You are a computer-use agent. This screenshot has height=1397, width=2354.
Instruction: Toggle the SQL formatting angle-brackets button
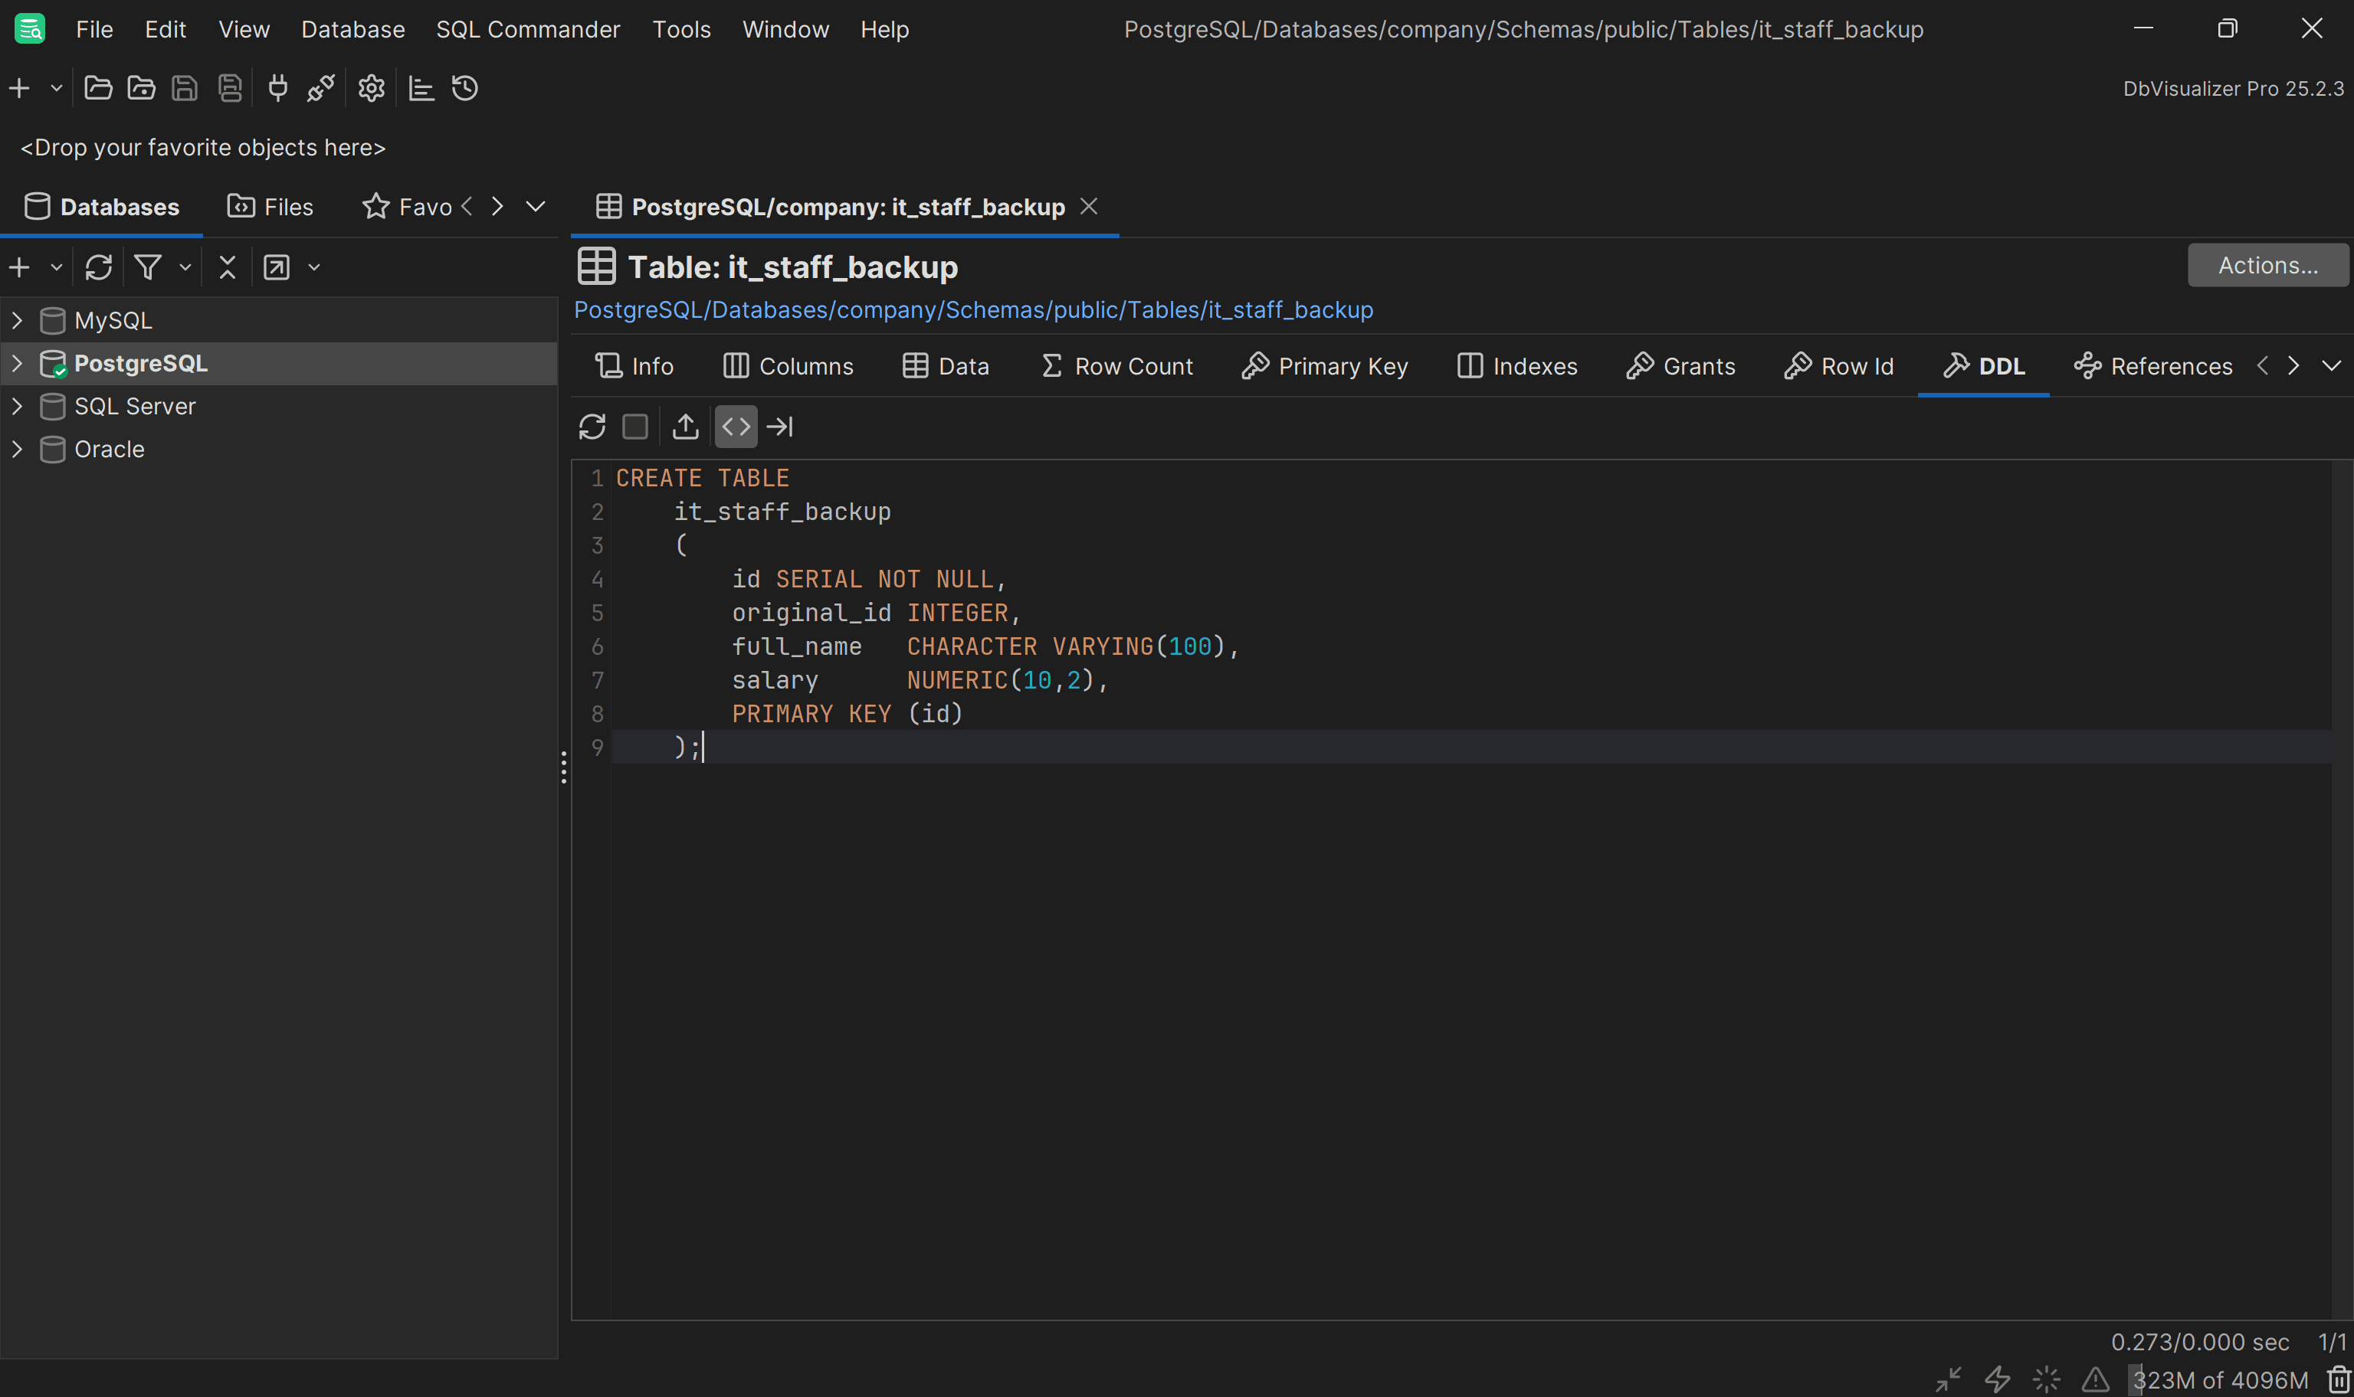[x=736, y=427]
